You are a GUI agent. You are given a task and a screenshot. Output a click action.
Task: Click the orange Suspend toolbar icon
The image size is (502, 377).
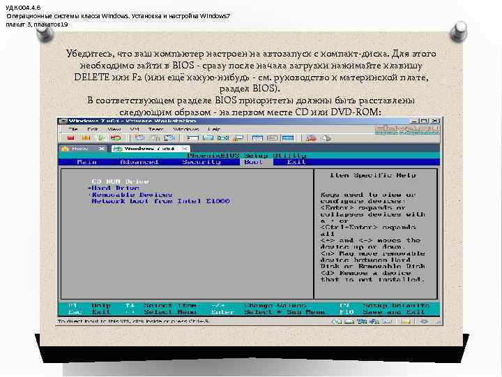tap(86, 138)
